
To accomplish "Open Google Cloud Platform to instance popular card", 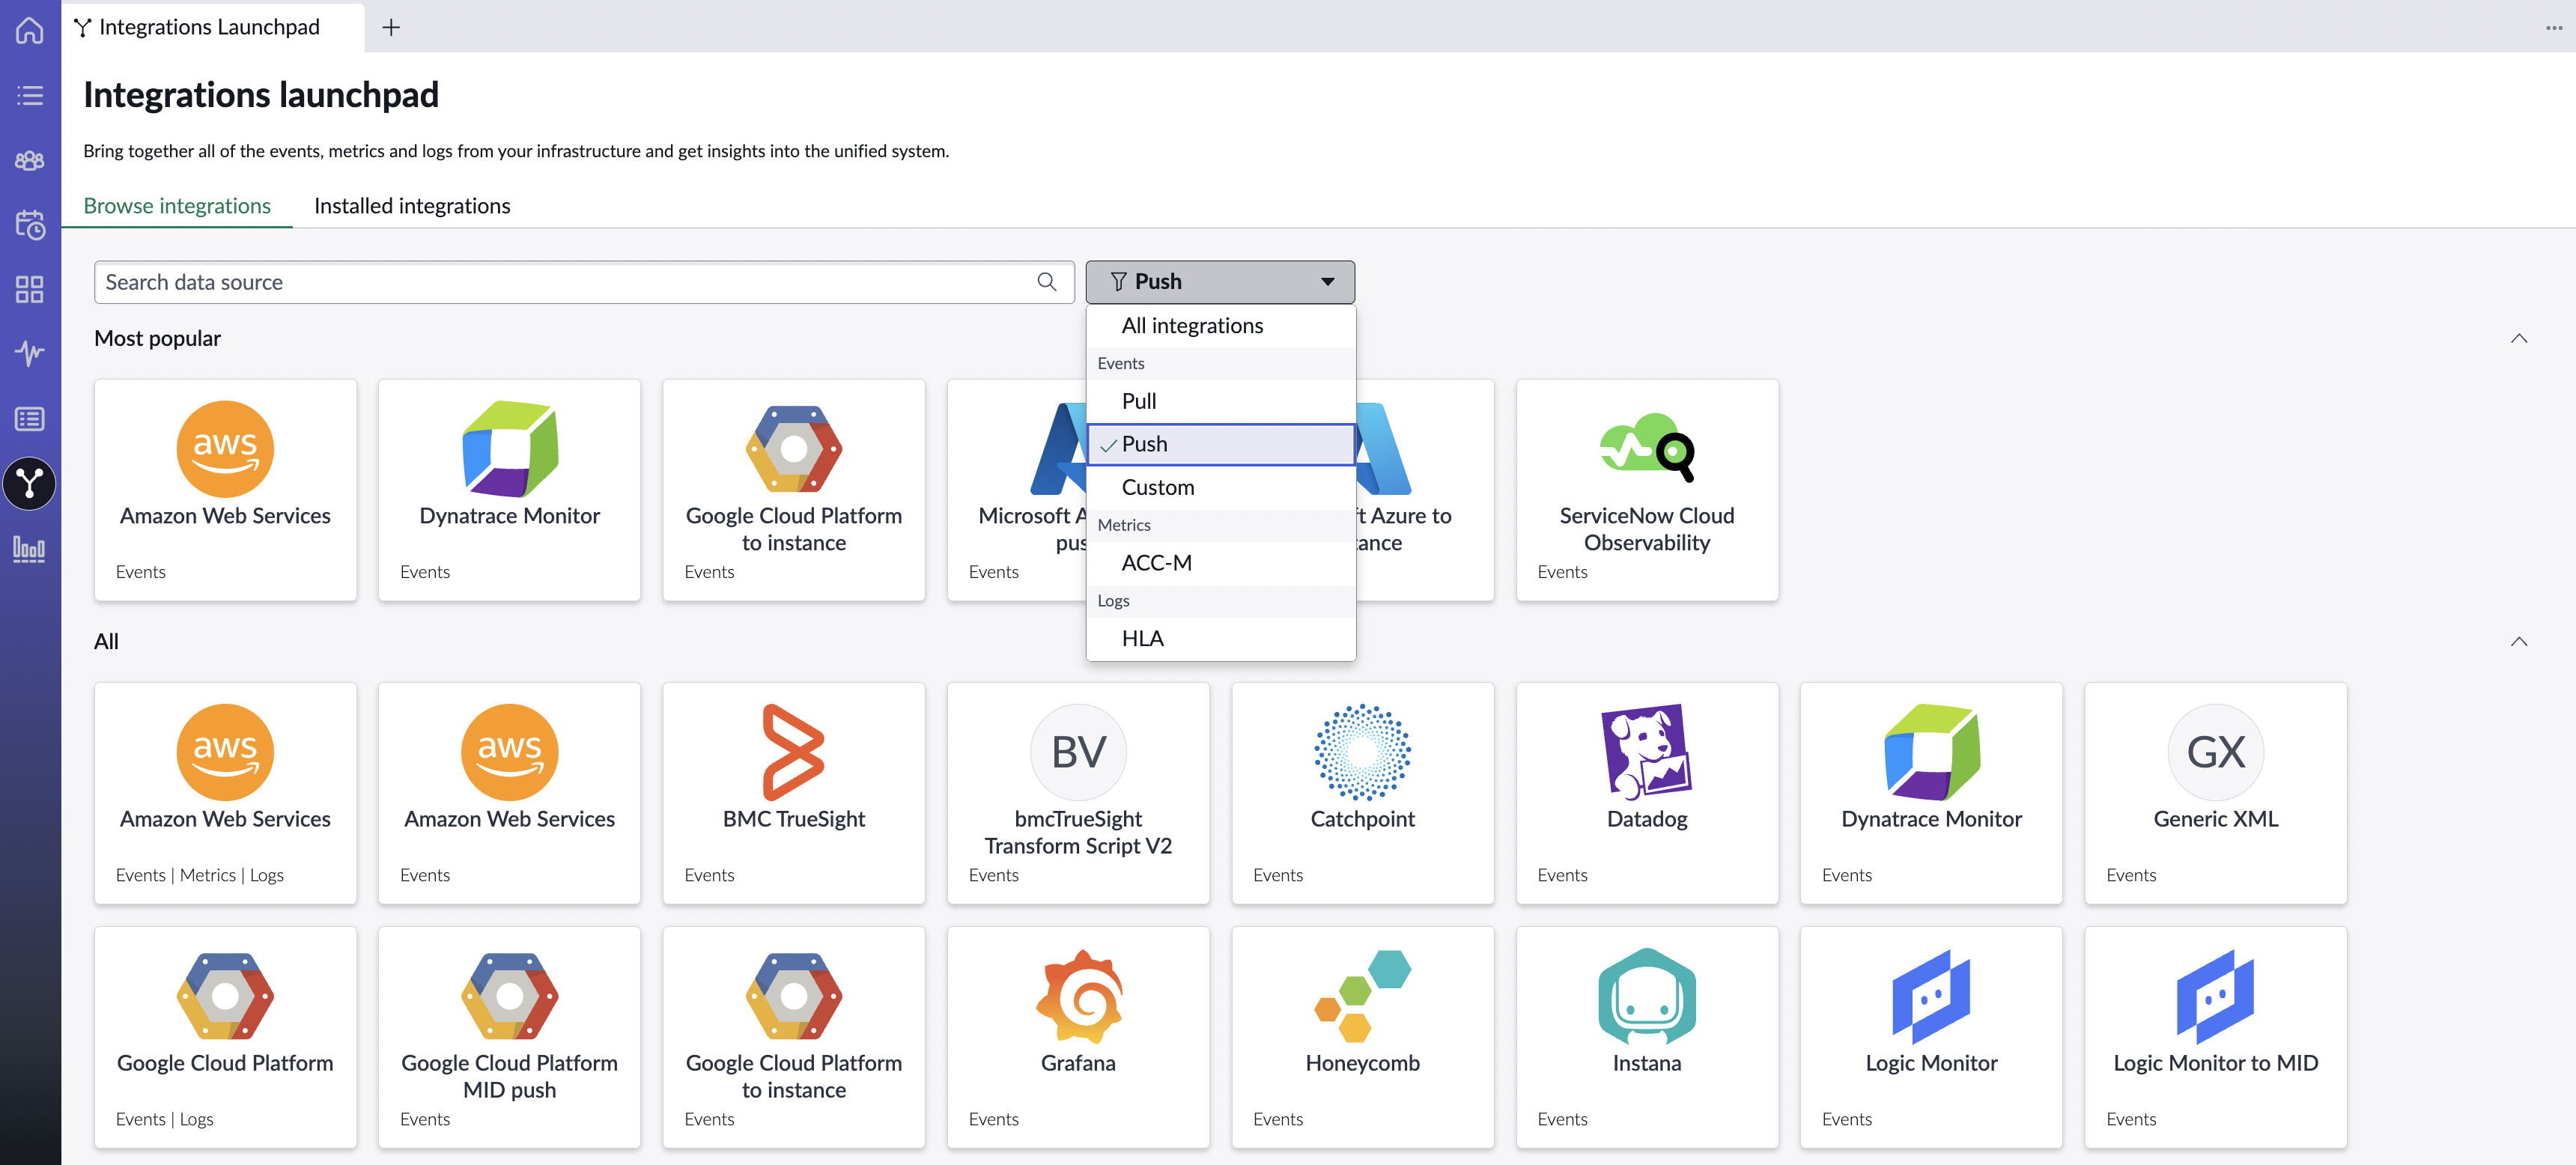I will [794, 490].
